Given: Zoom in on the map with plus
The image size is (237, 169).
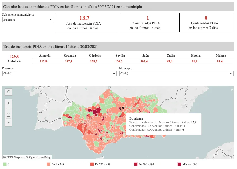Looking at the screenshot, I should (x=8, y=103).
